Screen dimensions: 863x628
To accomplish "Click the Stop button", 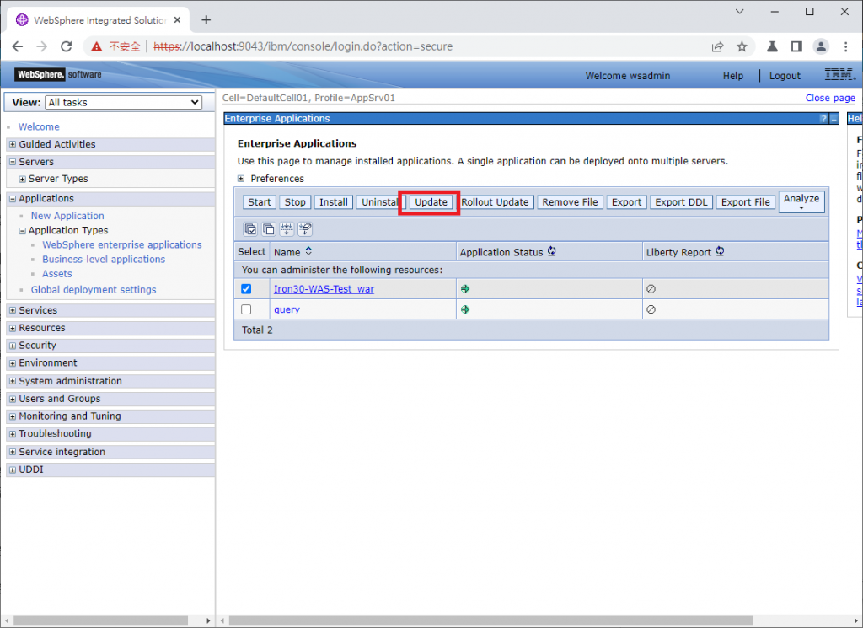I will click(x=295, y=202).
